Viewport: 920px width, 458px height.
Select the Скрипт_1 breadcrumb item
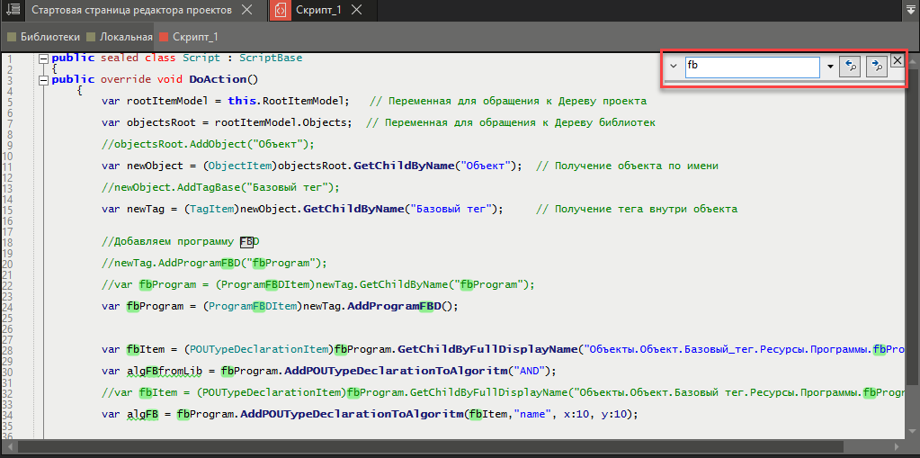click(x=195, y=37)
